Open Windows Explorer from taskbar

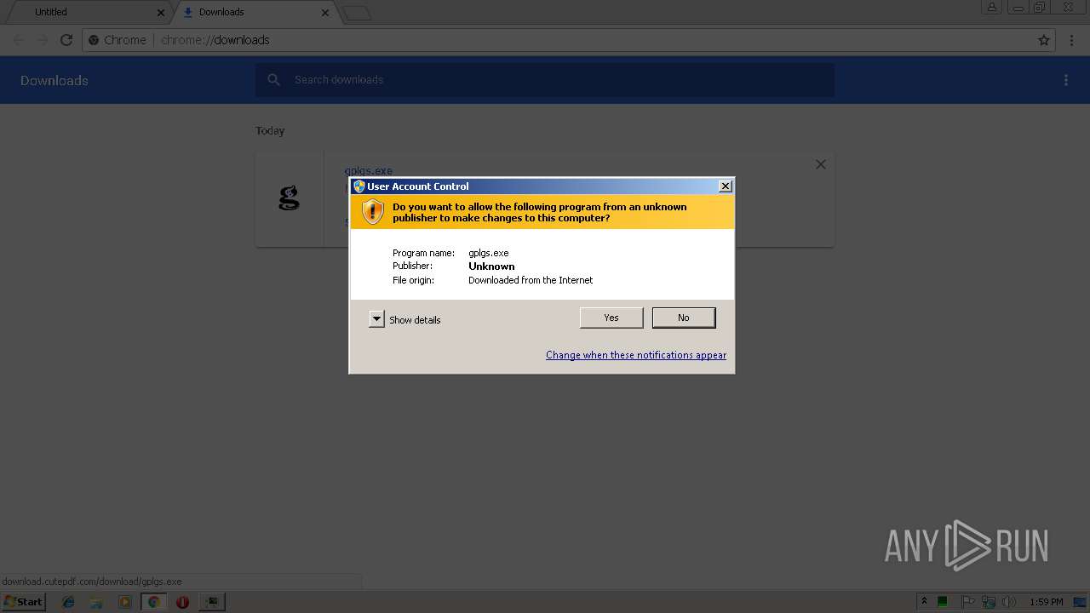pos(96,602)
